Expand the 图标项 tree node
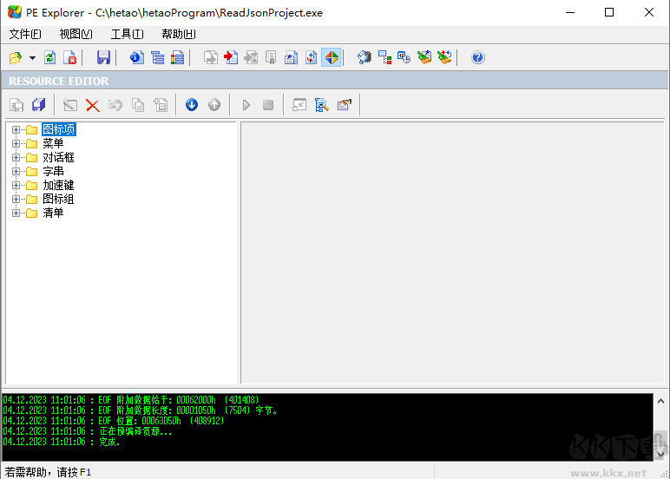670x479 pixels. (x=16, y=130)
